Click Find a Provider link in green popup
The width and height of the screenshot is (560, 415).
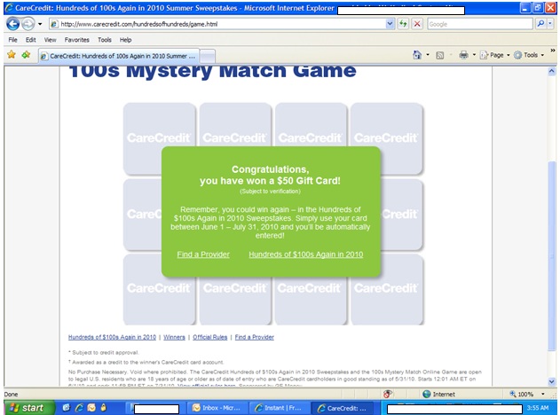coord(203,254)
